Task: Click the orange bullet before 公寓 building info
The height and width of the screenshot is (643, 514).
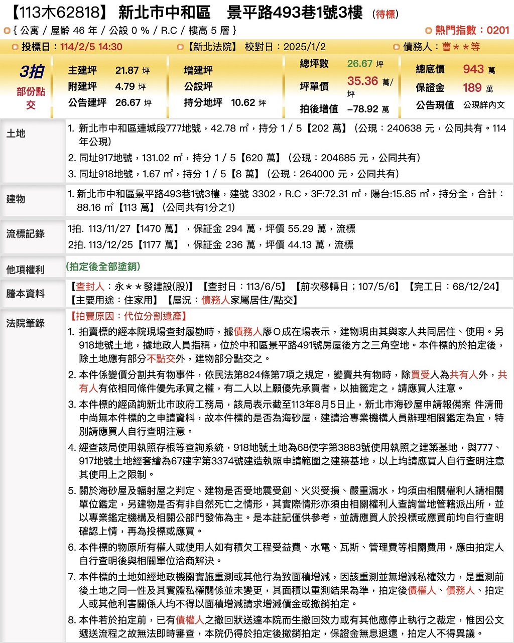Action: click(x=7, y=31)
